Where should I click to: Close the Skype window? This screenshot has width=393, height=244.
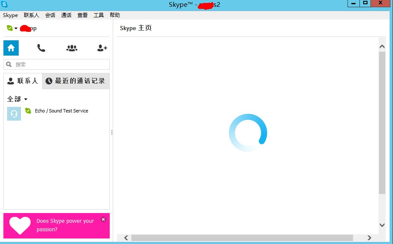point(380,3)
